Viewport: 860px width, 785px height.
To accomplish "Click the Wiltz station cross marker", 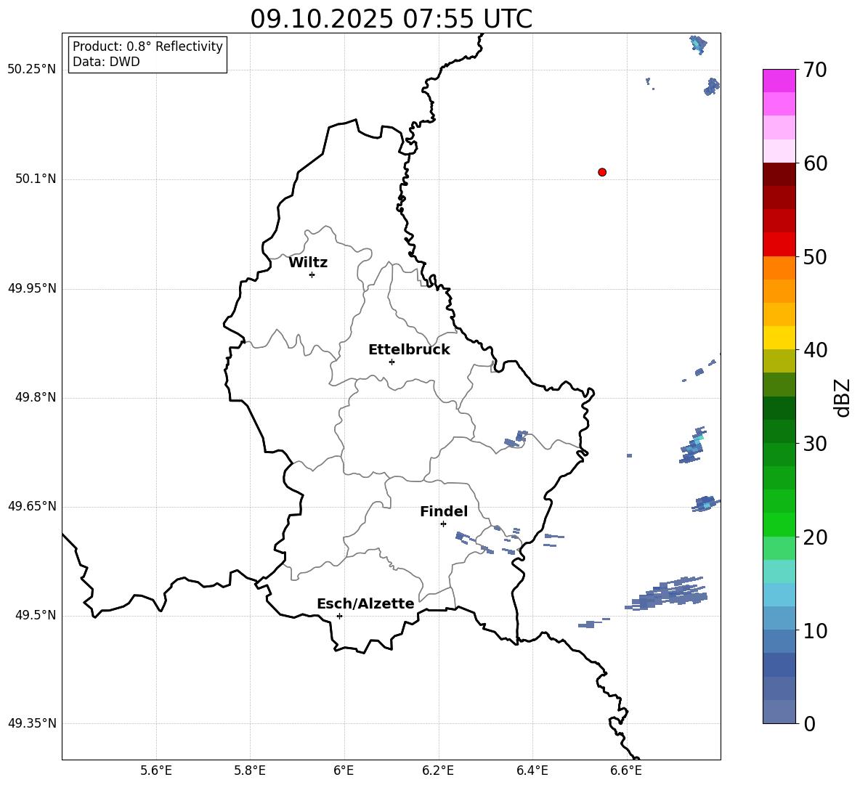I will pyautogui.click(x=312, y=274).
